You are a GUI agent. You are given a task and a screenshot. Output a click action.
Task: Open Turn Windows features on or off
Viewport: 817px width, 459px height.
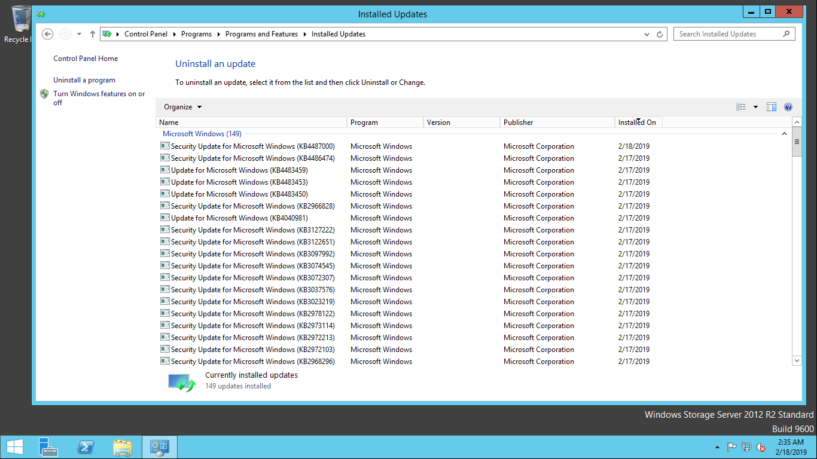point(99,98)
